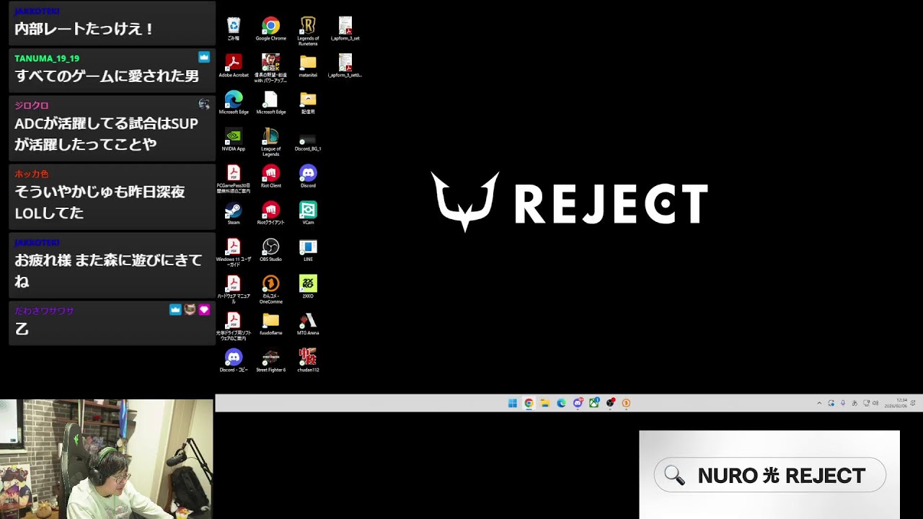
Task: Click the Discord icon on the taskbar
Action: pos(578,403)
